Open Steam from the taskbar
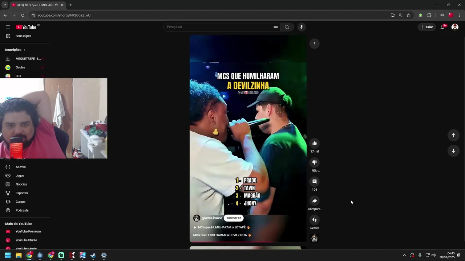This screenshot has width=465, height=261. 93,255
